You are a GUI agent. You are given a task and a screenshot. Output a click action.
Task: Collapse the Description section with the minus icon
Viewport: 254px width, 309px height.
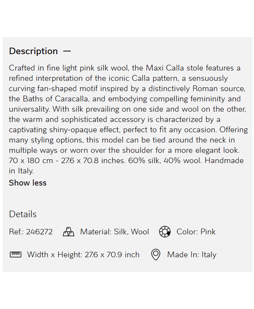coord(67,51)
